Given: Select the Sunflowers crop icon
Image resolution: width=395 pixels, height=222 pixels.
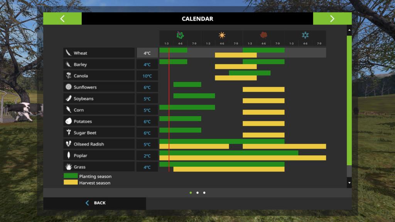Looking at the screenshot, I should click(x=69, y=87).
